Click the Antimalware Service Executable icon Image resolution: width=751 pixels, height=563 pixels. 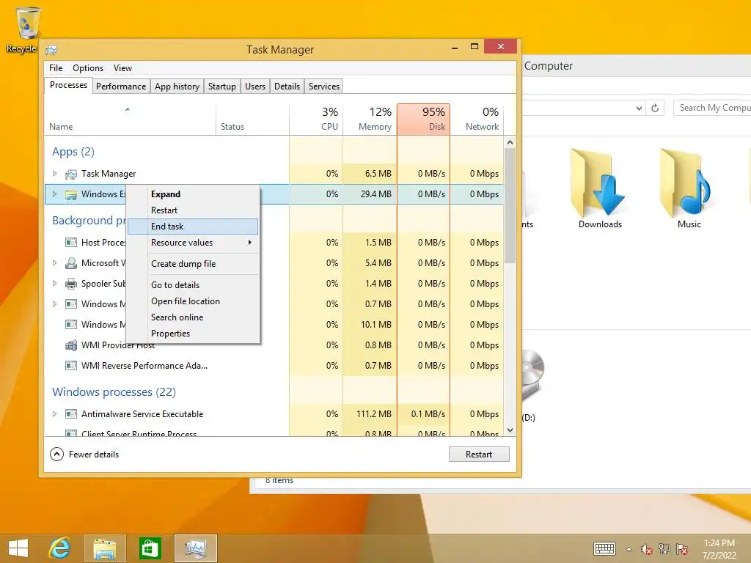[x=71, y=413]
